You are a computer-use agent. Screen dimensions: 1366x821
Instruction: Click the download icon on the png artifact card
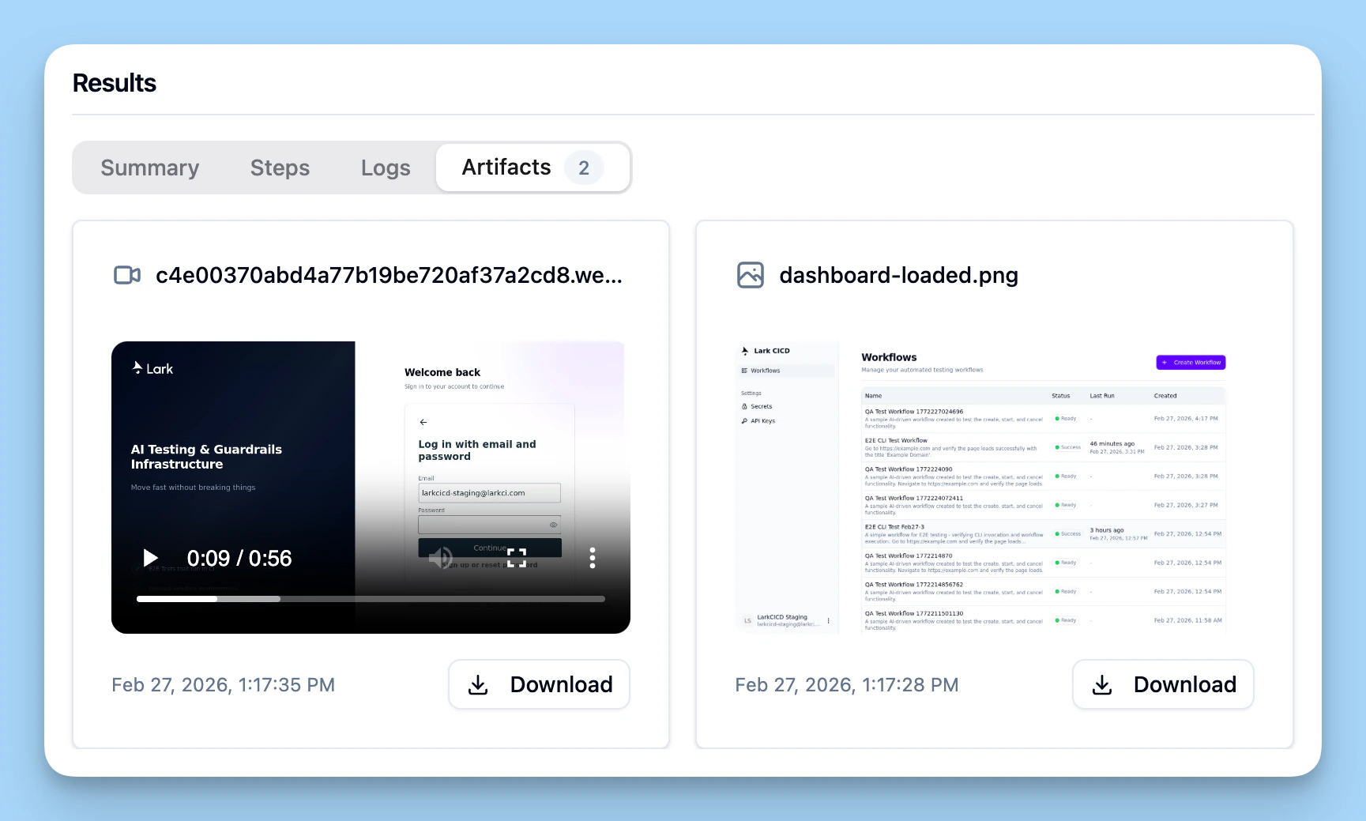point(1101,684)
